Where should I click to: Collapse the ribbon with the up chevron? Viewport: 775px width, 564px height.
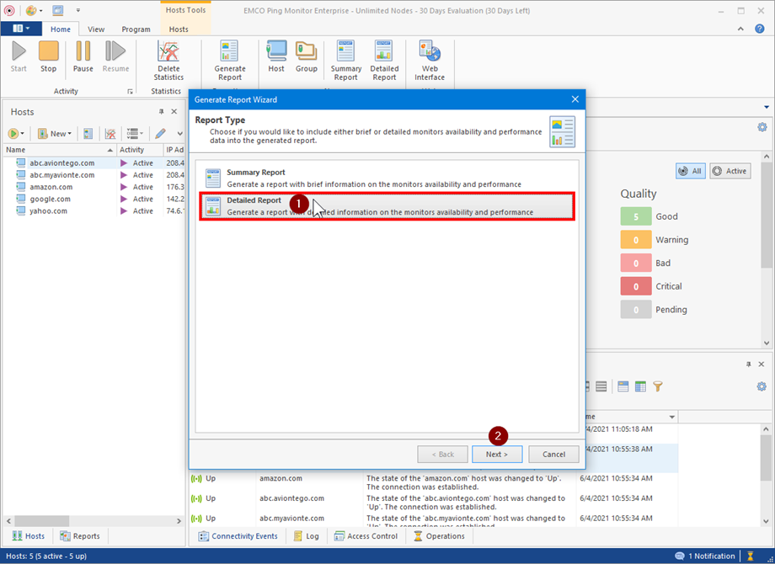740,29
